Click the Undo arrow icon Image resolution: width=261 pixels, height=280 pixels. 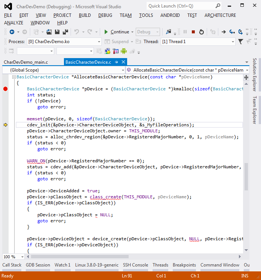[77, 32]
